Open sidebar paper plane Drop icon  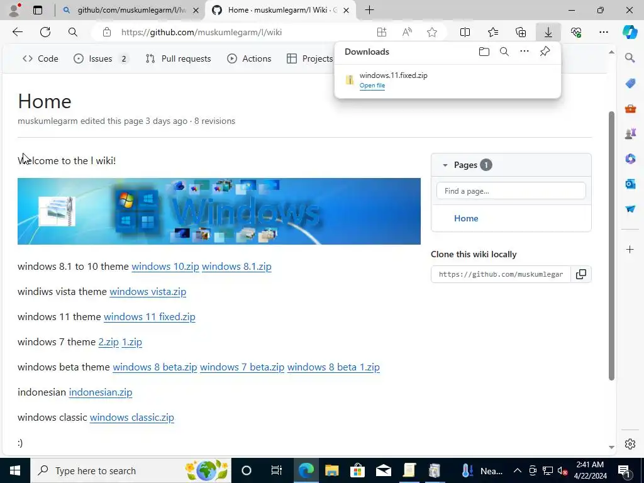(630, 209)
